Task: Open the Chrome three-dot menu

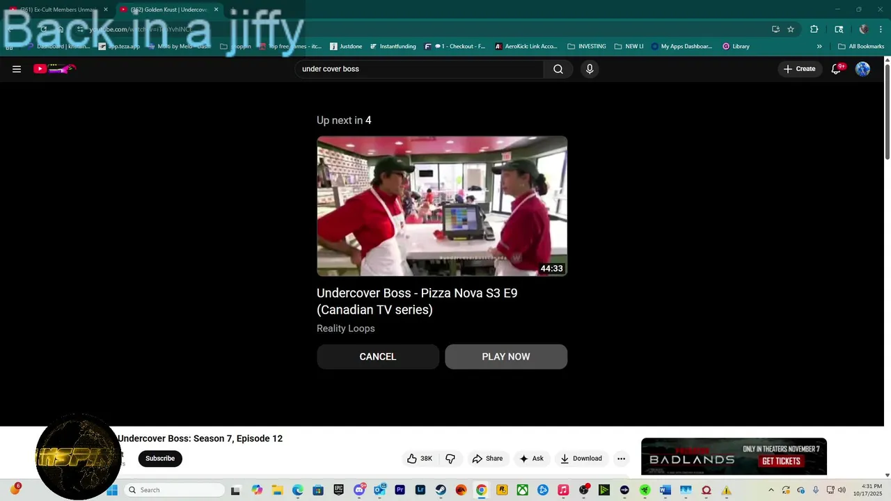Action: click(x=881, y=29)
